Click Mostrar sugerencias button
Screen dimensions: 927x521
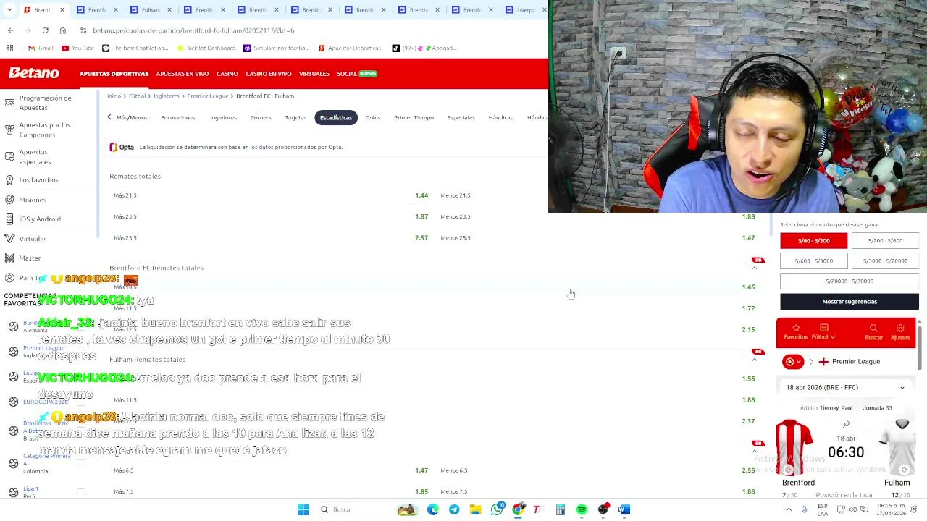click(x=850, y=302)
